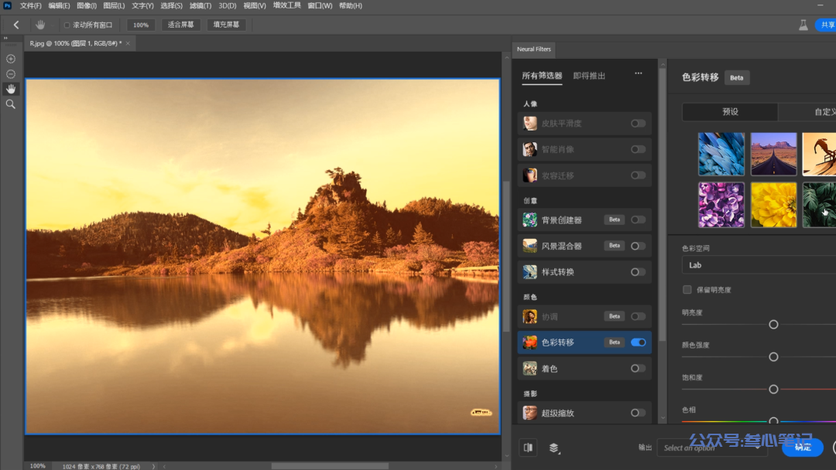Select the Zoom In tool

(11, 59)
